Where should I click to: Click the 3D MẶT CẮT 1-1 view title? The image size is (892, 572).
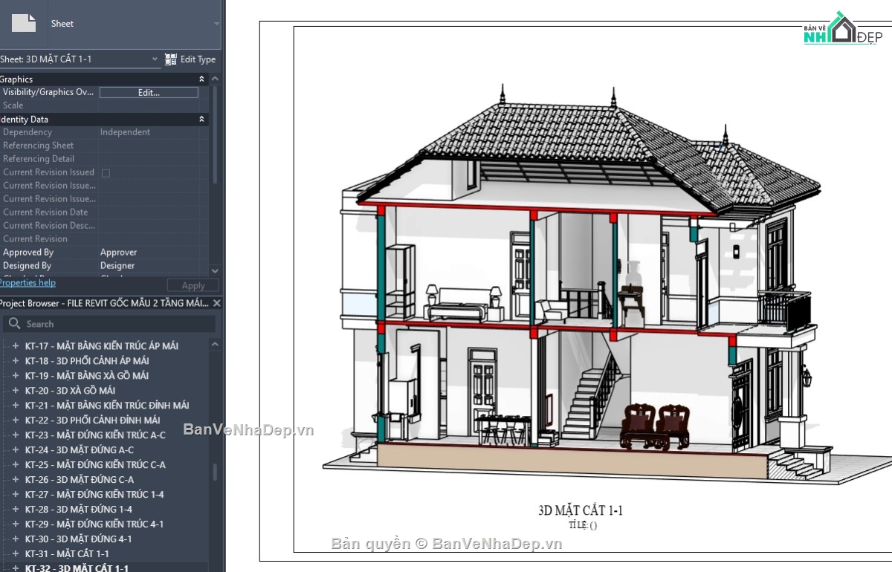coord(581,510)
